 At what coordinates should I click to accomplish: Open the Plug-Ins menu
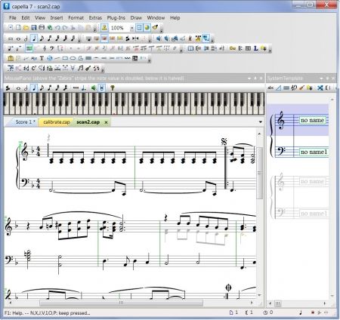point(116,17)
